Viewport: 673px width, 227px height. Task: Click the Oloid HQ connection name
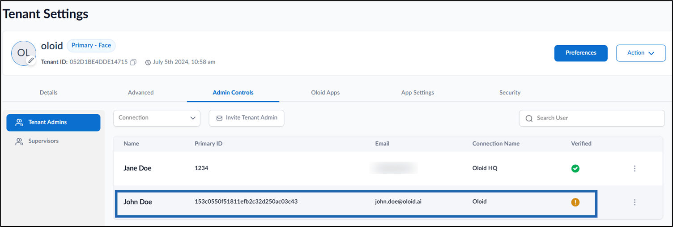[485, 168]
